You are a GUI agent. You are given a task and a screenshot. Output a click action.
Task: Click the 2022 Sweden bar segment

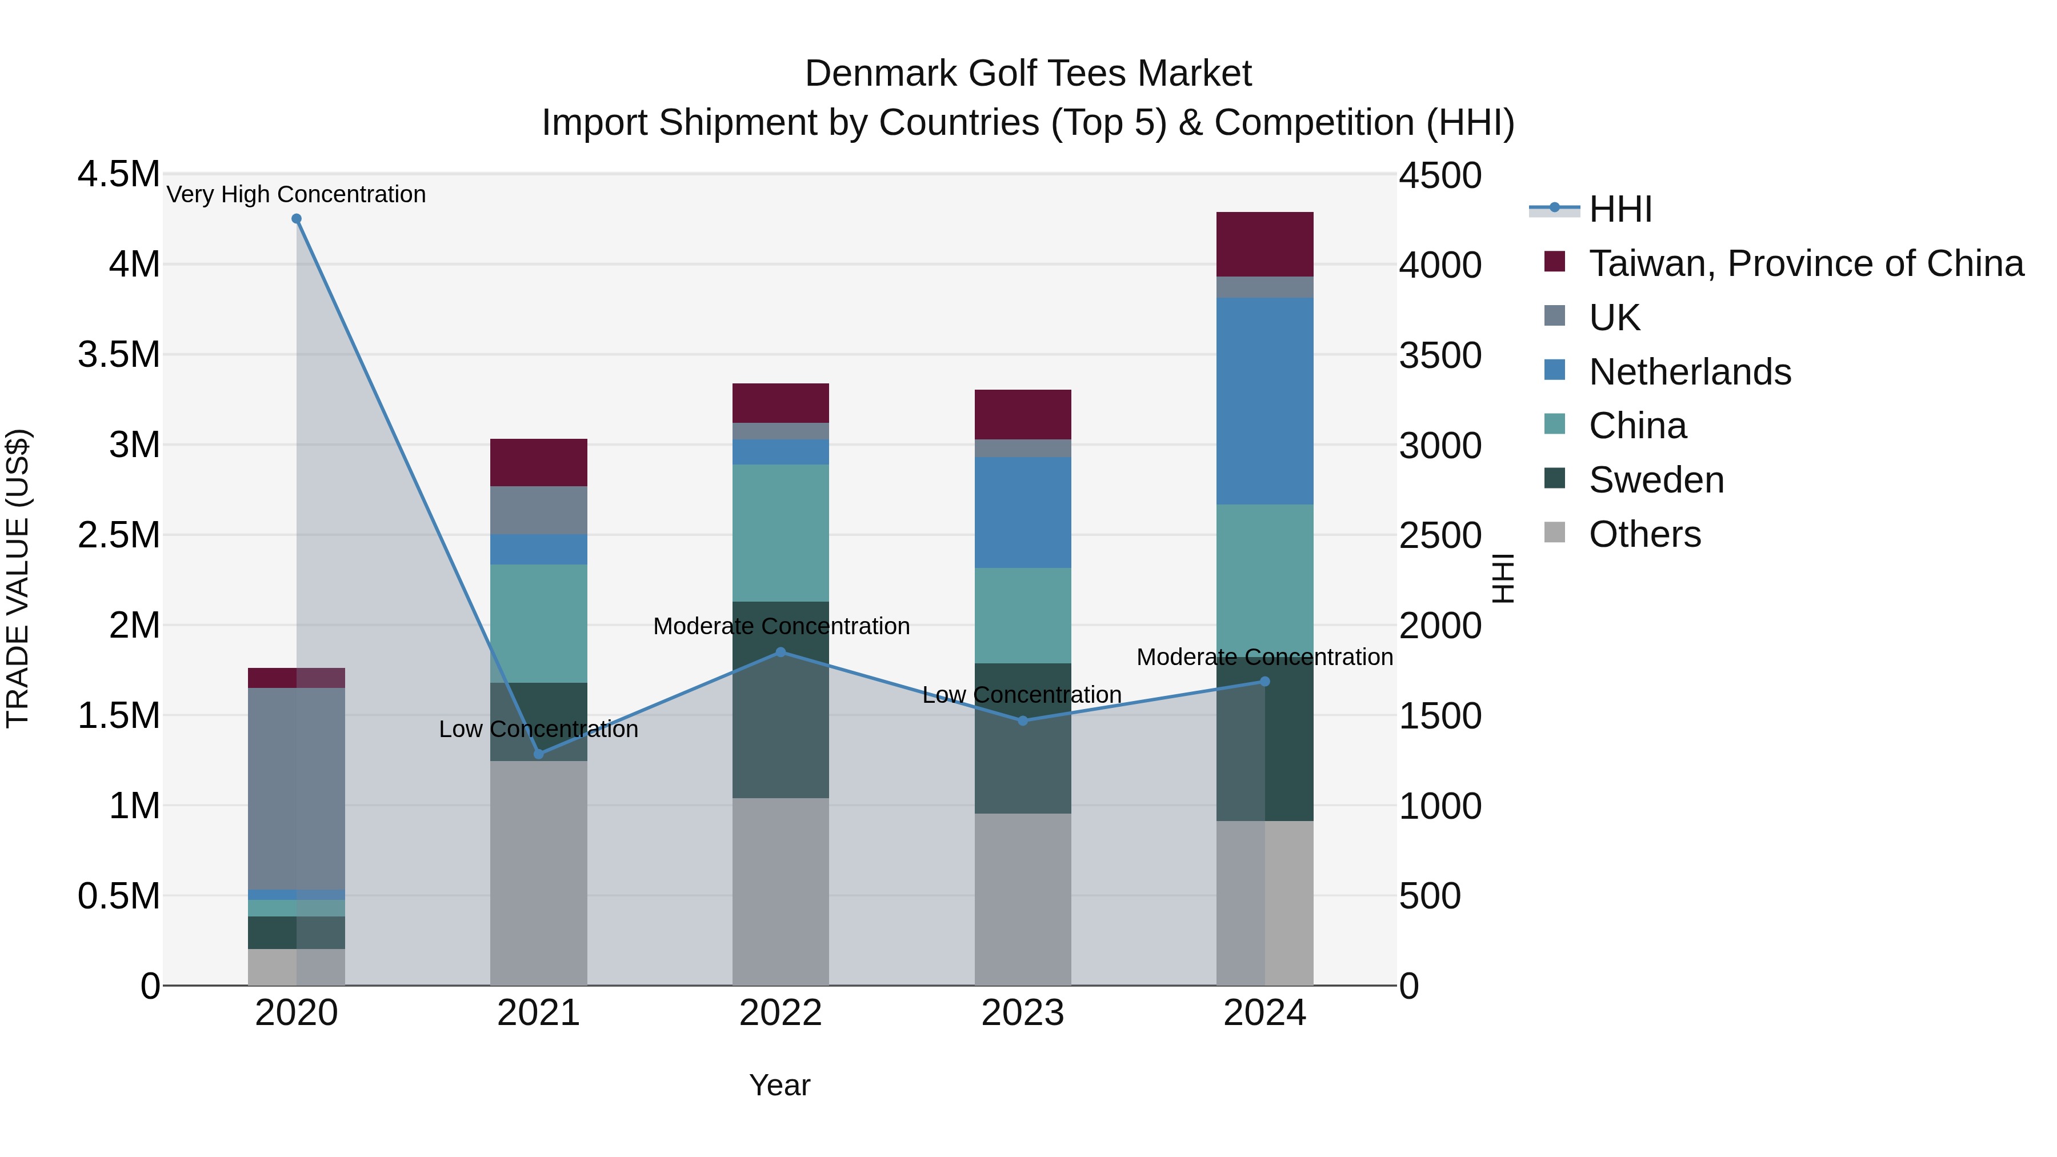tap(781, 700)
